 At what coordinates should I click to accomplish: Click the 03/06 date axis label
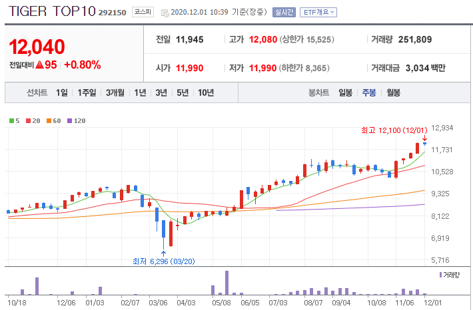(x=158, y=303)
